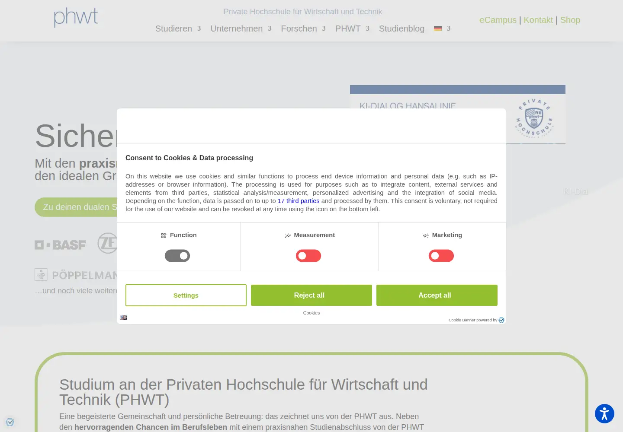Enable the Marketing cookie switch

441,256
